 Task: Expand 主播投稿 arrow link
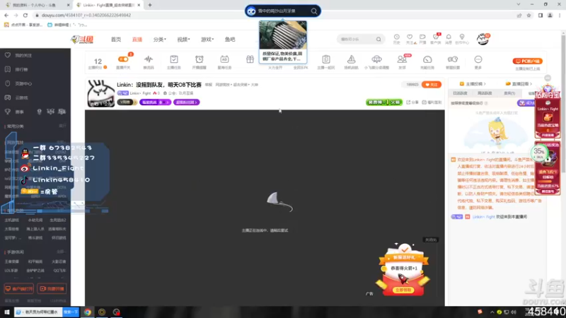click(473, 84)
